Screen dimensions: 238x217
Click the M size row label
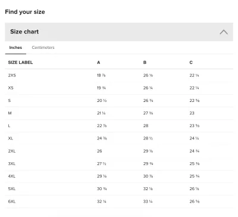point(10,113)
